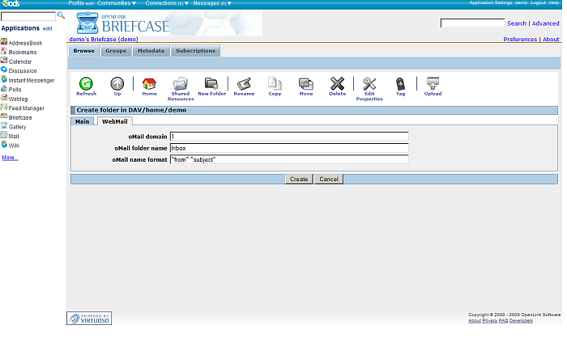
Task: Select the Rename tool icon
Action: coord(244,83)
